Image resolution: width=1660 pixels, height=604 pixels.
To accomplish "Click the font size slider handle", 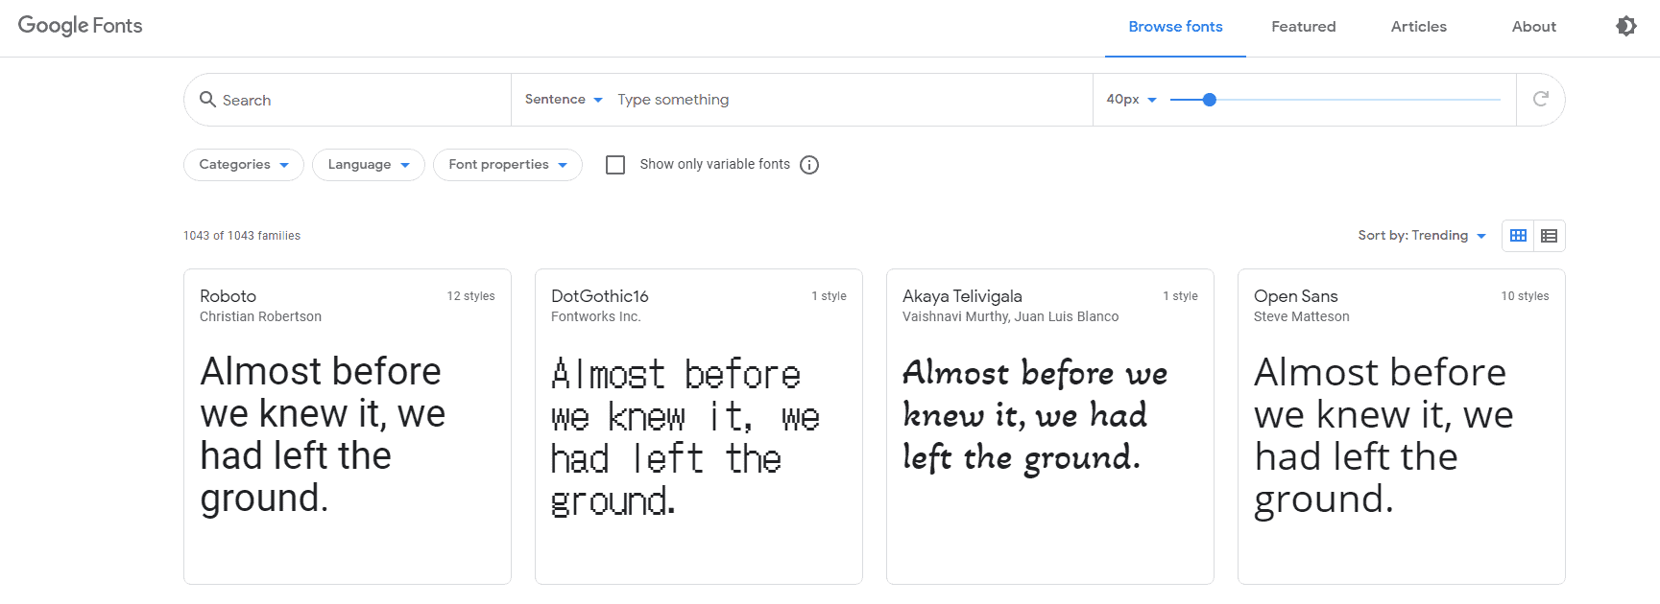I will (1210, 100).
